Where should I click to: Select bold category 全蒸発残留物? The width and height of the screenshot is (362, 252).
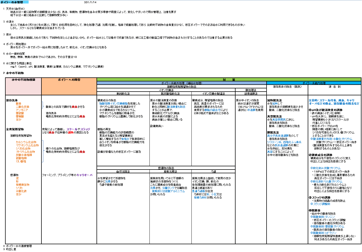pyautogui.click(x=15, y=129)
